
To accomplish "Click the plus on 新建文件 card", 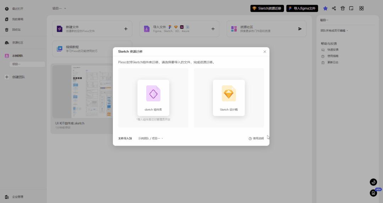I will tap(126, 29).
